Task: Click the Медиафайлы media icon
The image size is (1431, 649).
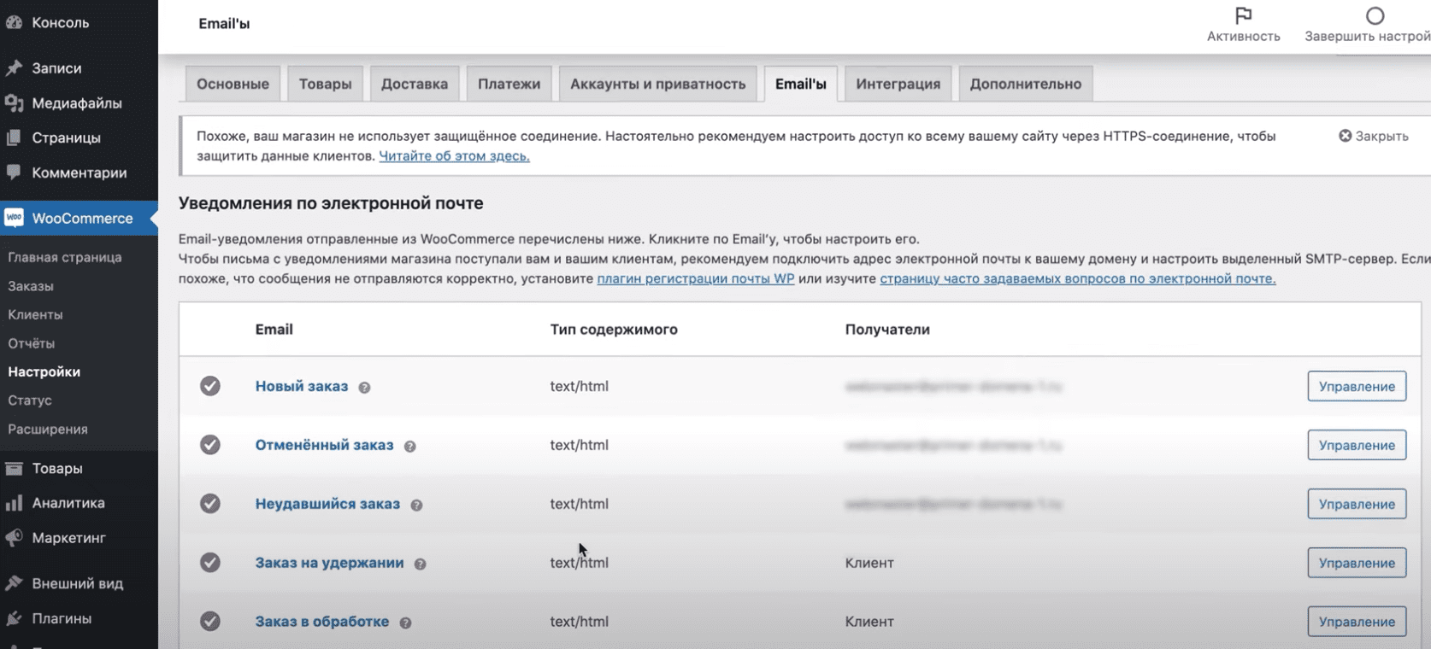Action: (14, 103)
